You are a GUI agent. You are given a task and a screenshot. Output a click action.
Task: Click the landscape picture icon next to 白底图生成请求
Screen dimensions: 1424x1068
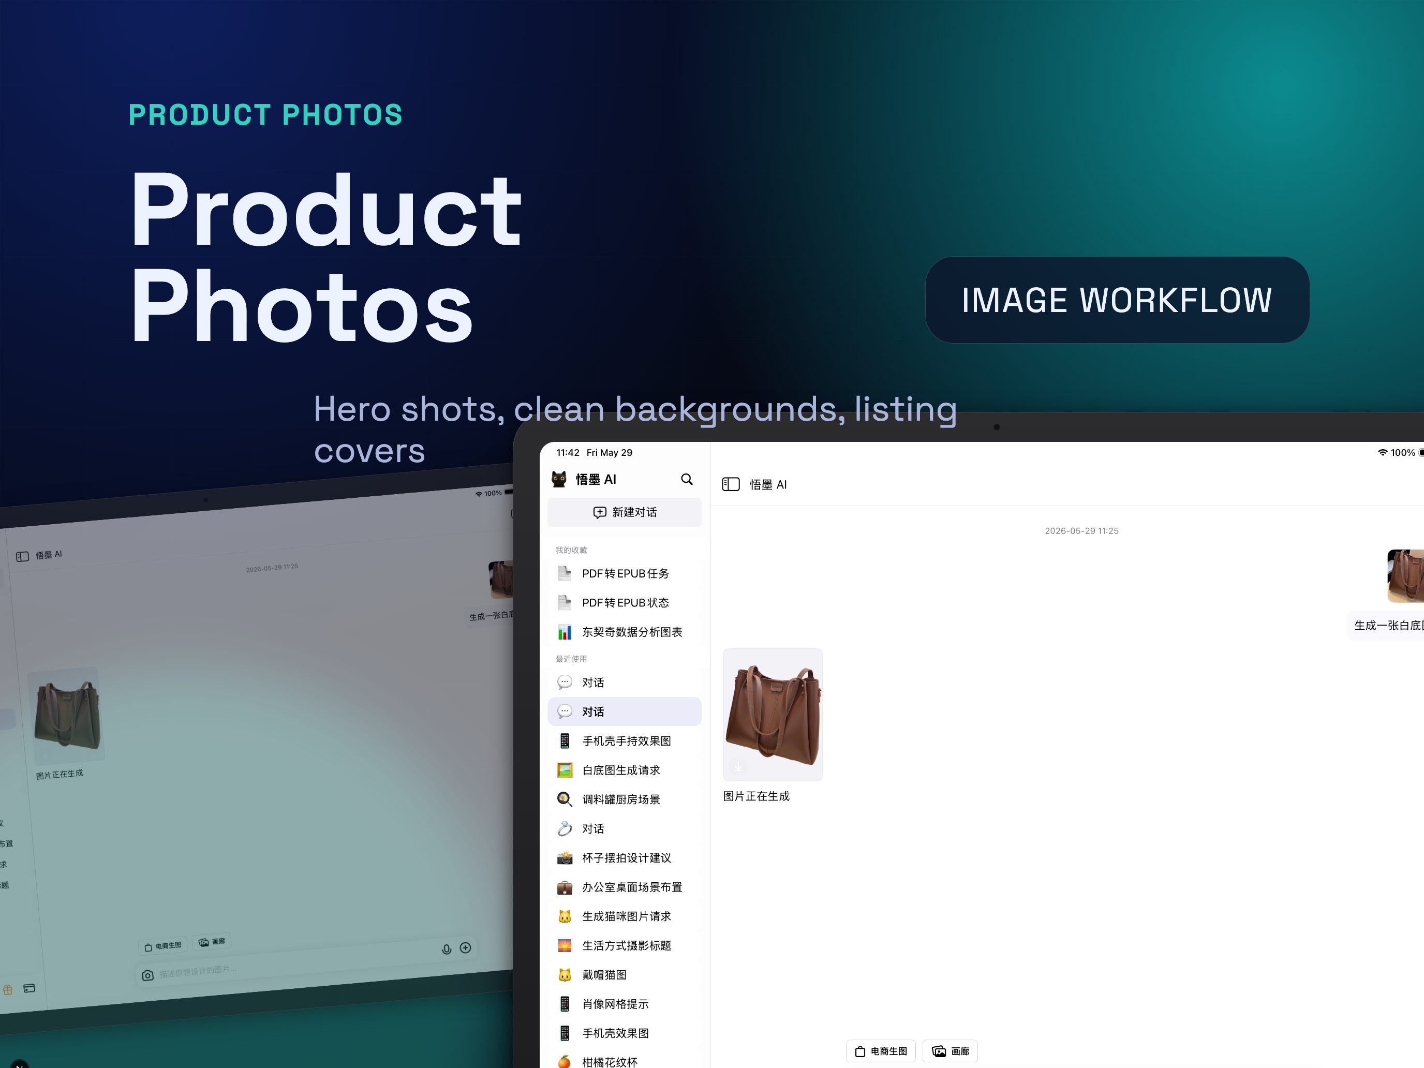pos(565,770)
